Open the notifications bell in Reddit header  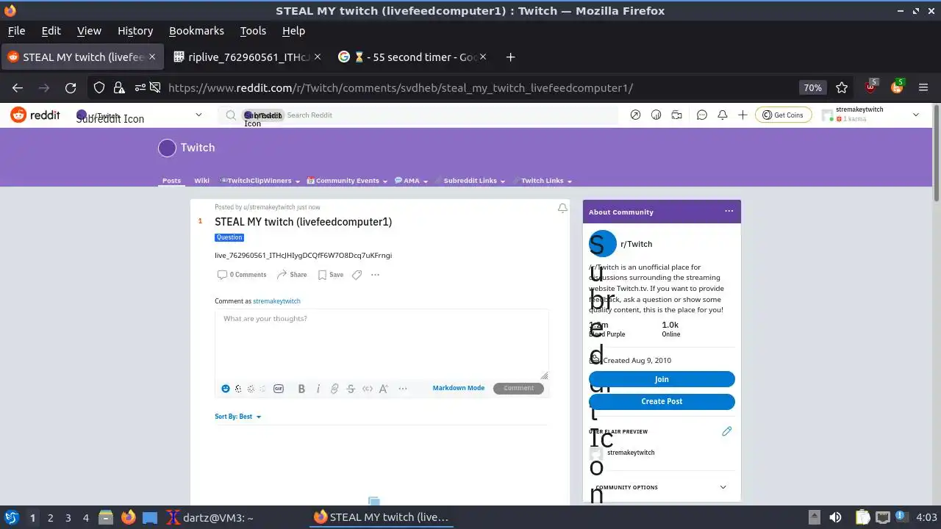pyautogui.click(x=723, y=115)
